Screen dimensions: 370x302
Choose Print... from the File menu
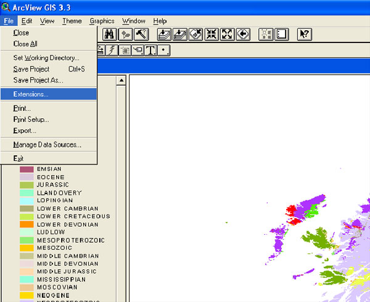click(49, 108)
